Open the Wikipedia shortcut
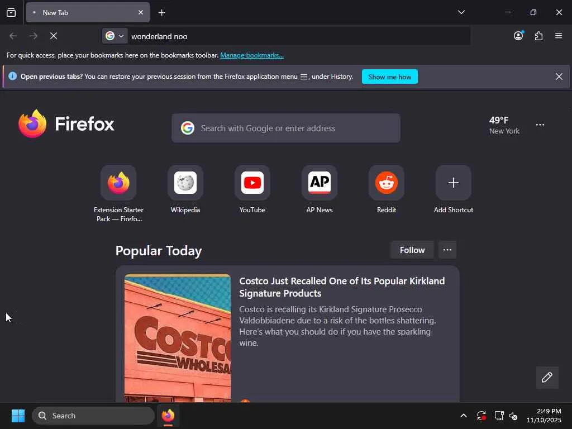Screen dimensions: 572x429 [x=185, y=190]
